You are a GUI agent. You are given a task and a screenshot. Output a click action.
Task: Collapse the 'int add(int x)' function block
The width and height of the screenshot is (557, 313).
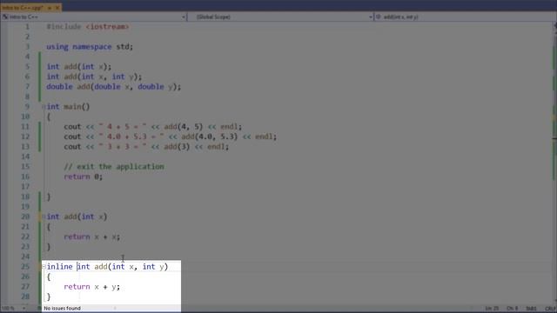click(x=44, y=216)
